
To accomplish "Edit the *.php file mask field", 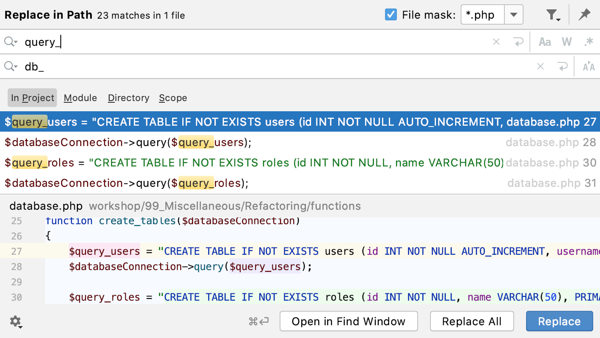I will 483,15.
